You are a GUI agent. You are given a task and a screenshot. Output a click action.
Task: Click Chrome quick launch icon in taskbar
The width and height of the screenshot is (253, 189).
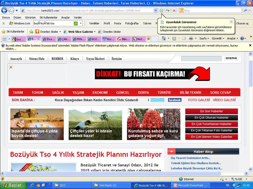(38, 185)
